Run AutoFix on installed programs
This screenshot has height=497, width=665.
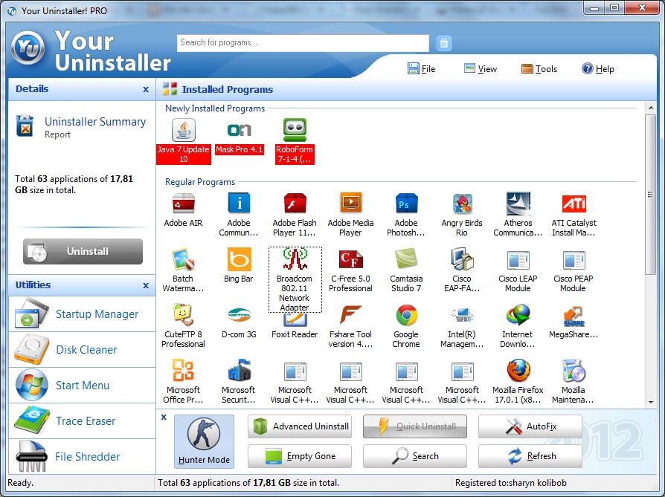(530, 427)
